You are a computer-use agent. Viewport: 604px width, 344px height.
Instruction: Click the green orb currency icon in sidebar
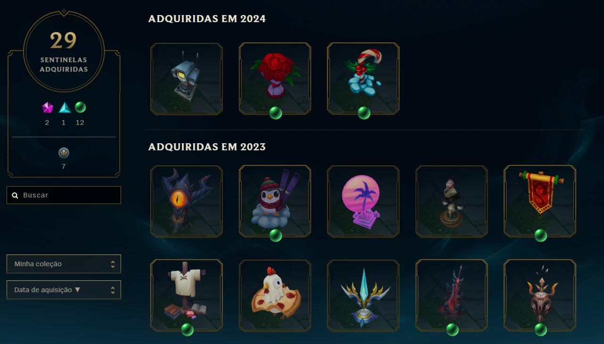point(80,107)
